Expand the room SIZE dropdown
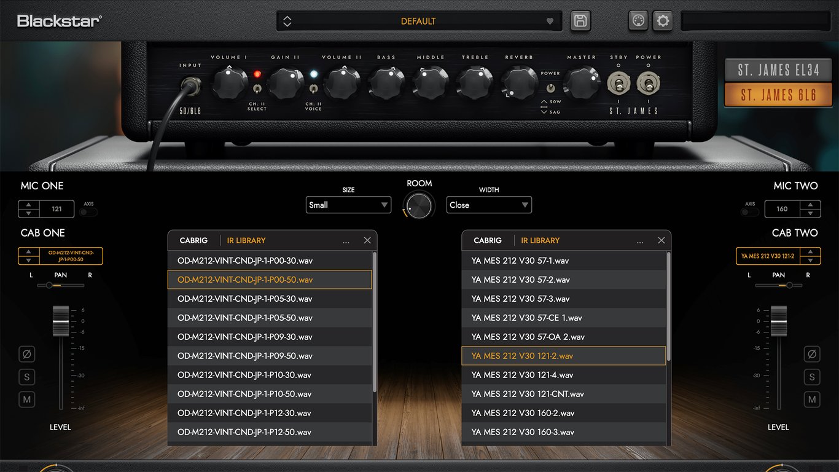The height and width of the screenshot is (472, 839). (x=348, y=205)
